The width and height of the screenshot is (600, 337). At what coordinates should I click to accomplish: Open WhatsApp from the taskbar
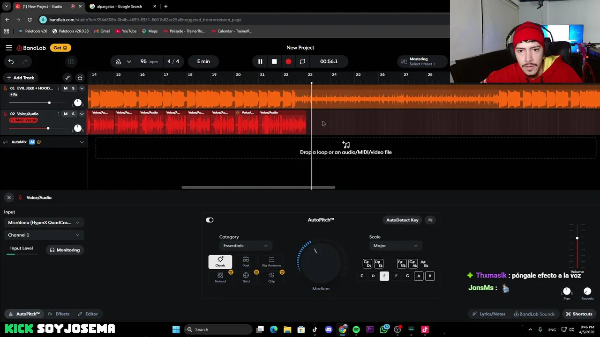pyautogui.click(x=384, y=330)
